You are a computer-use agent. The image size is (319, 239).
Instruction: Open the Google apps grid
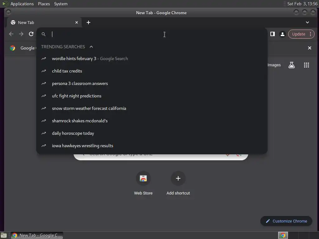click(x=307, y=65)
